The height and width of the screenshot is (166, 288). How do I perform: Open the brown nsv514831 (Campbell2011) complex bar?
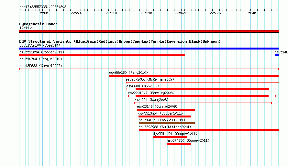click(x=167, y=123)
